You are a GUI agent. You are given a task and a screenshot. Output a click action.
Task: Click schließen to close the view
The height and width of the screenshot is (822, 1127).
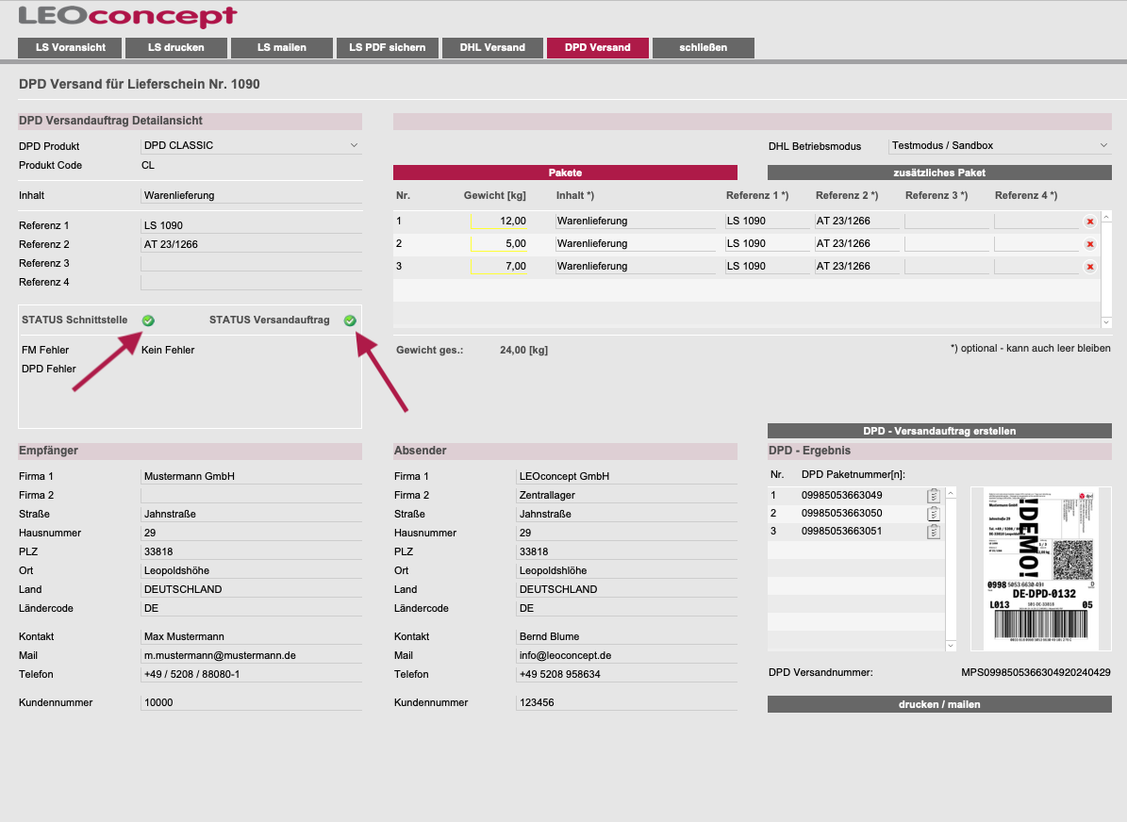(703, 47)
